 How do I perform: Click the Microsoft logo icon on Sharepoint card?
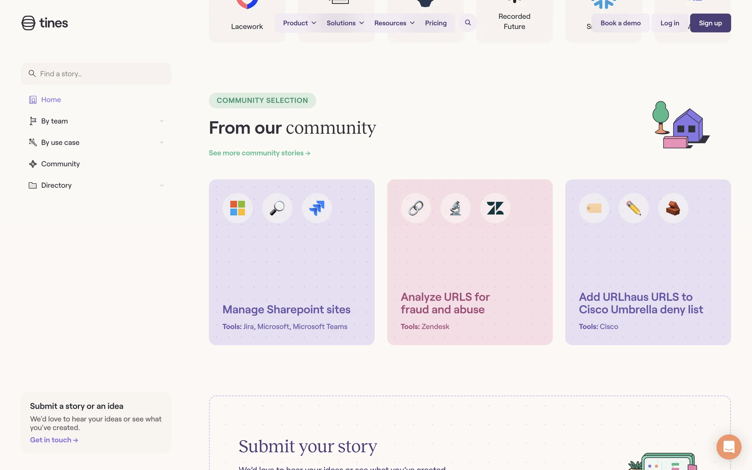pyautogui.click(x=237, y=208)
